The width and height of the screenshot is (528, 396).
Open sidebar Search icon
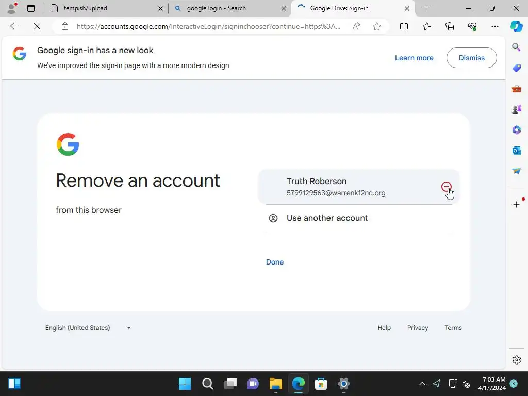tap(516, 47)
